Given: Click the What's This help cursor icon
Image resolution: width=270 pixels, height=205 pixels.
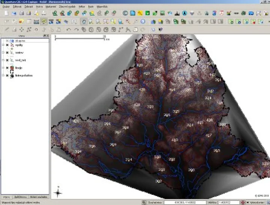Looking at the screenshot, I should (160, 29).
